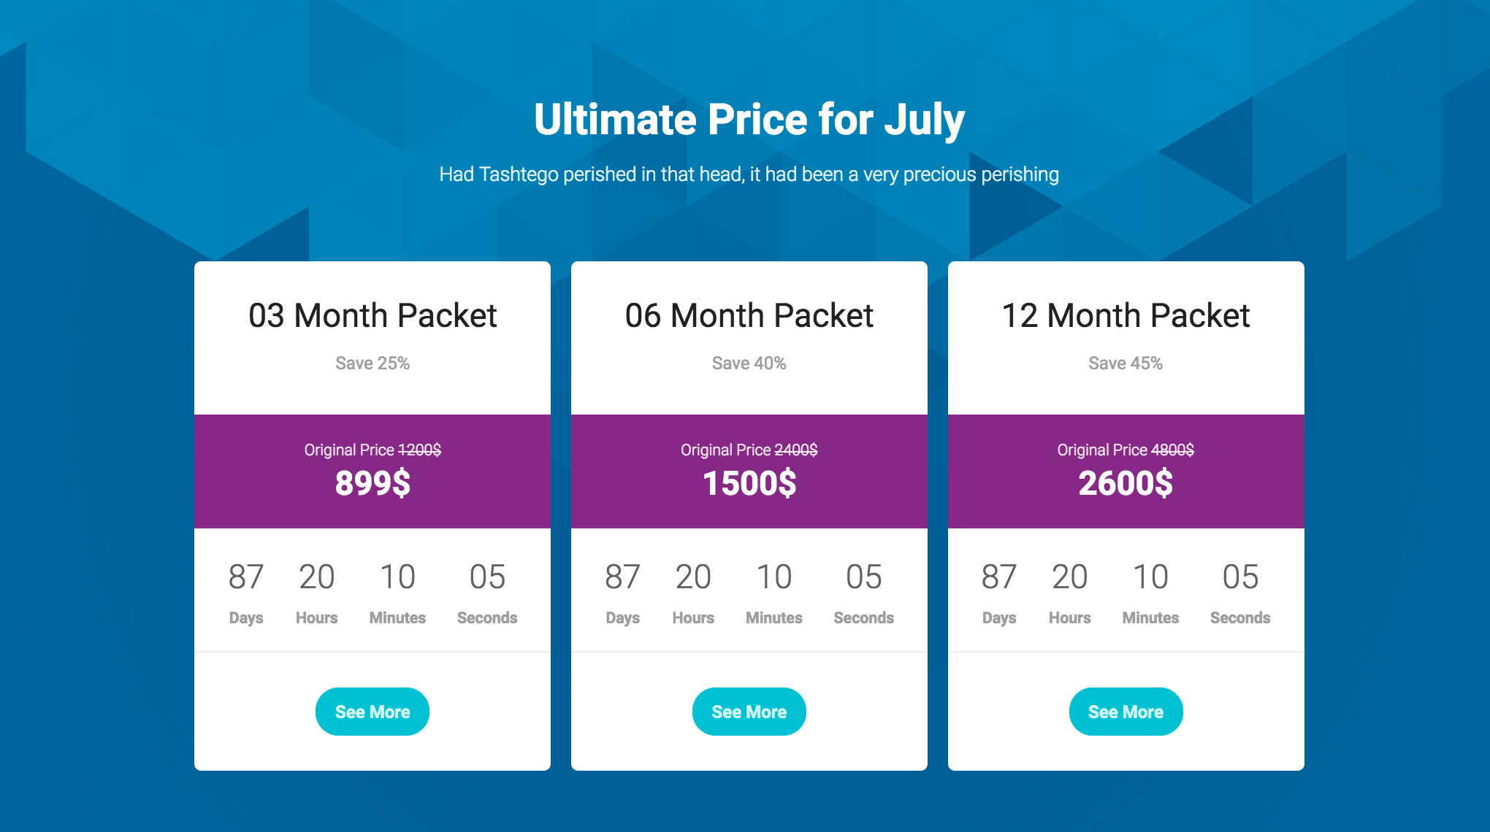Image resolution: width=1490 pixels, height=832 pixels.
Task: Click the struck-through 4800$ original price
Action: coord(1172,450)
